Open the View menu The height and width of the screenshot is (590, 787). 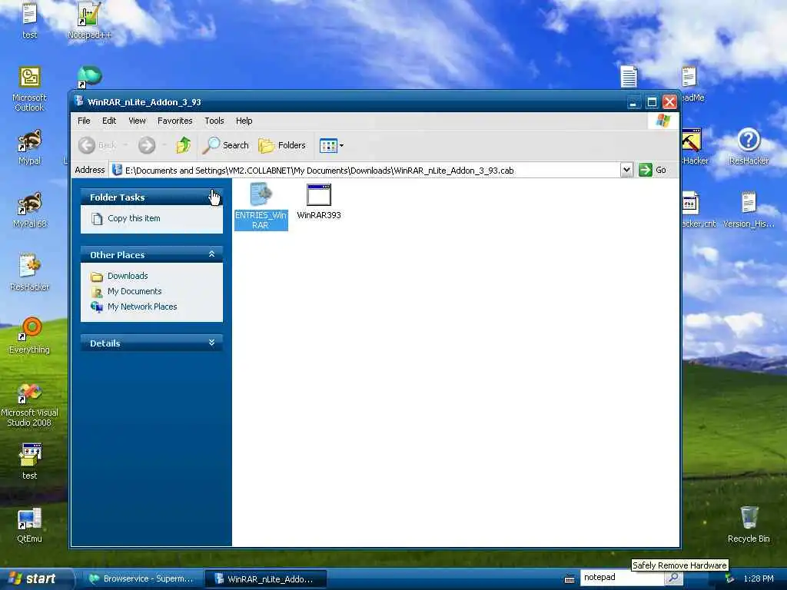(x=137, y=121)
